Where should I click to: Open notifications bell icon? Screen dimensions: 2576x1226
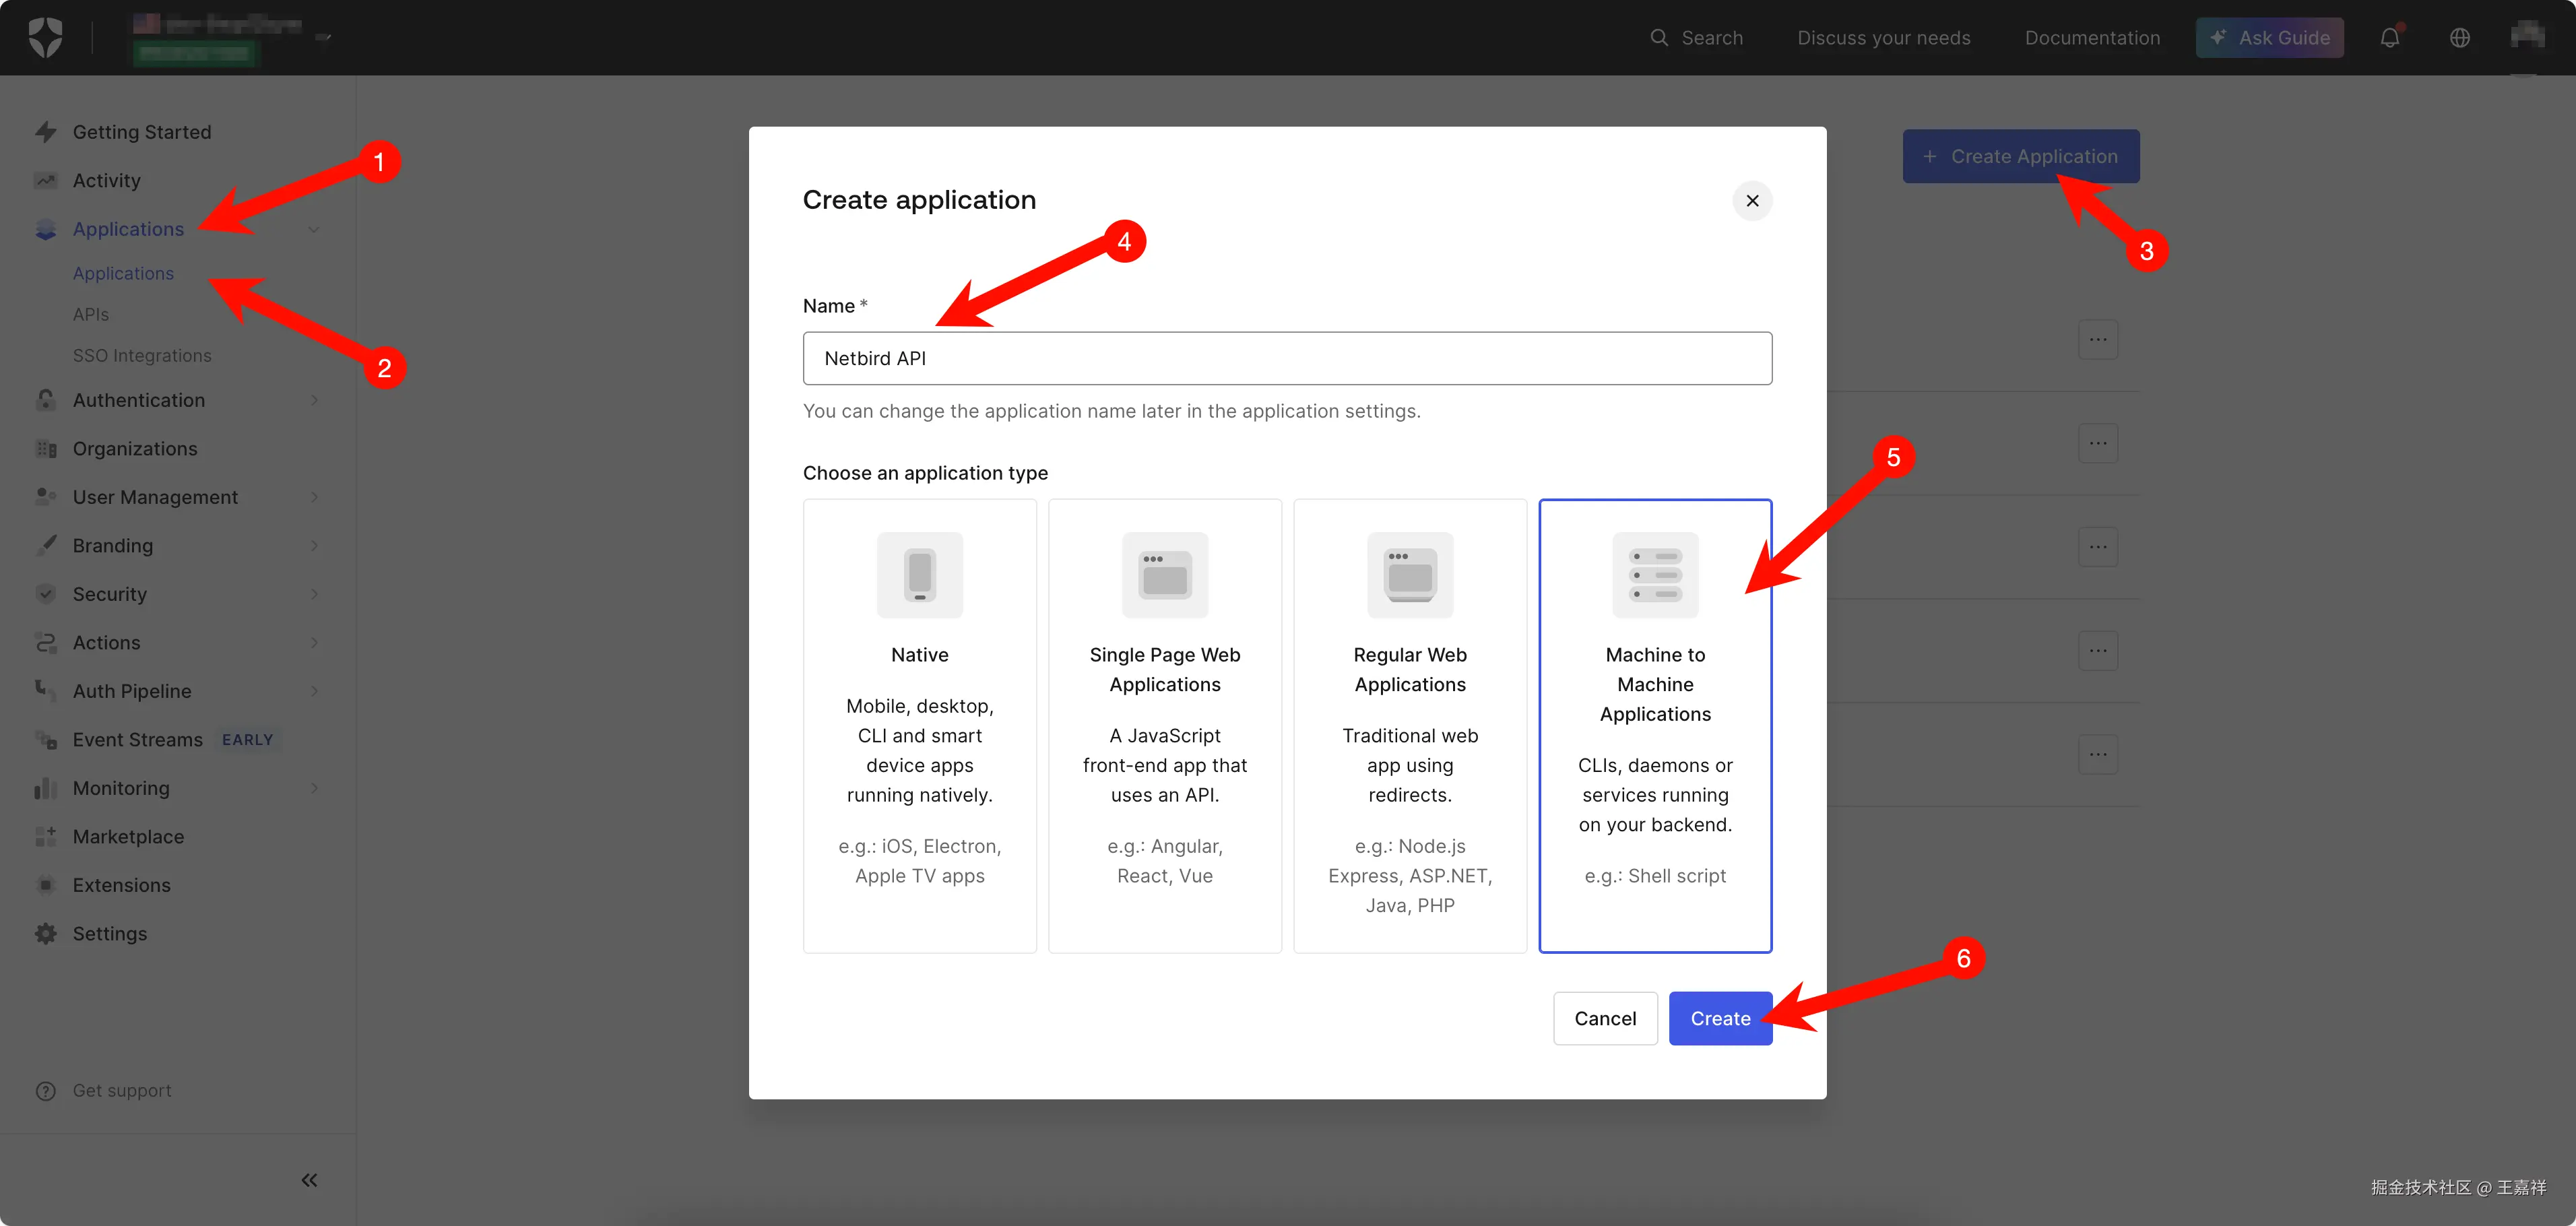(2389, 37)
